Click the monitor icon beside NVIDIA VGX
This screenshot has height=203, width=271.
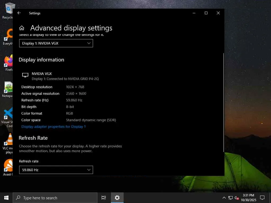pos(25,75)
